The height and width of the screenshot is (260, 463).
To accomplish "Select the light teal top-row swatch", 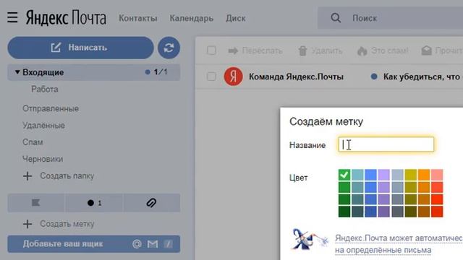I will tap(357, 175).
